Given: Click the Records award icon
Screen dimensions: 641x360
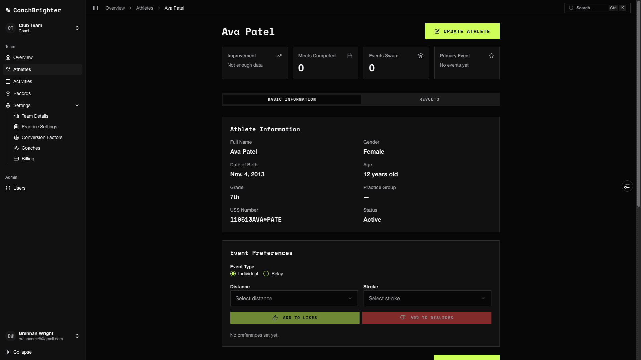Looking at the screenshot, I should click(x=8, y=93).
